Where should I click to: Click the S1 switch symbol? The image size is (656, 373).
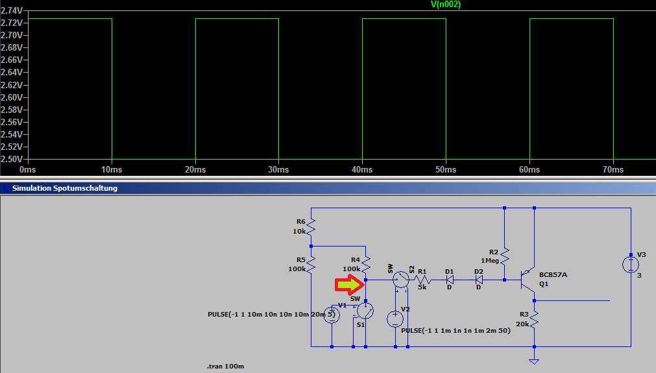[365, 311]
